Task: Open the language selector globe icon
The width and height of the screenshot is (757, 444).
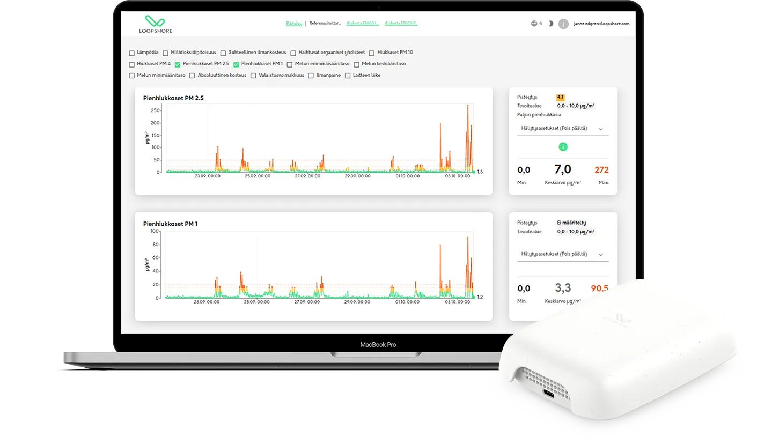Action: (534, 24)
